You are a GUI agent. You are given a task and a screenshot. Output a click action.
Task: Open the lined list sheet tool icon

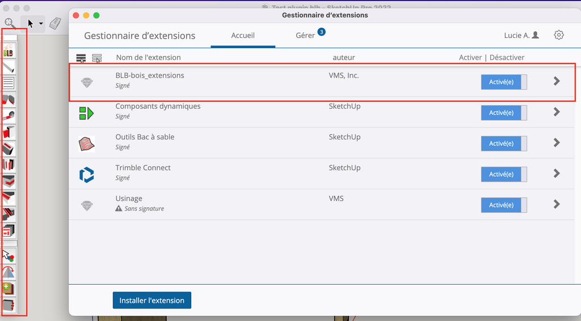pos(9,83)
